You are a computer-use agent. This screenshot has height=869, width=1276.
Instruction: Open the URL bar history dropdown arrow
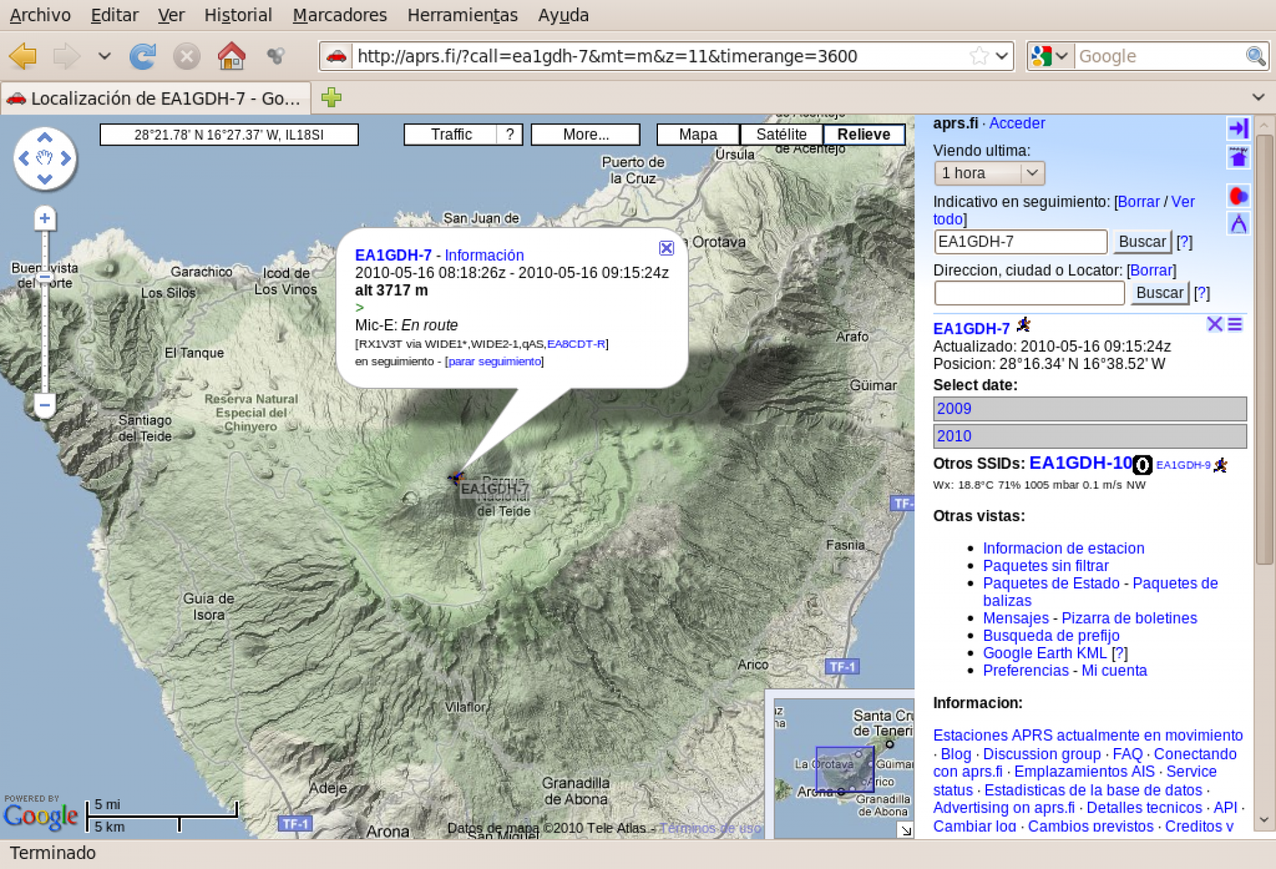tap(1002, 56)
